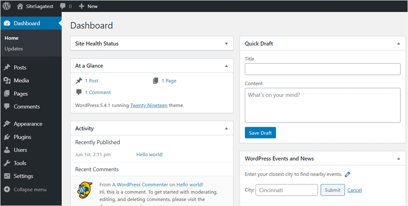The width and height of the screenshot is (408, 206).
Task: Click the Media icon in sidebar
Action: (x=7, y=80)
